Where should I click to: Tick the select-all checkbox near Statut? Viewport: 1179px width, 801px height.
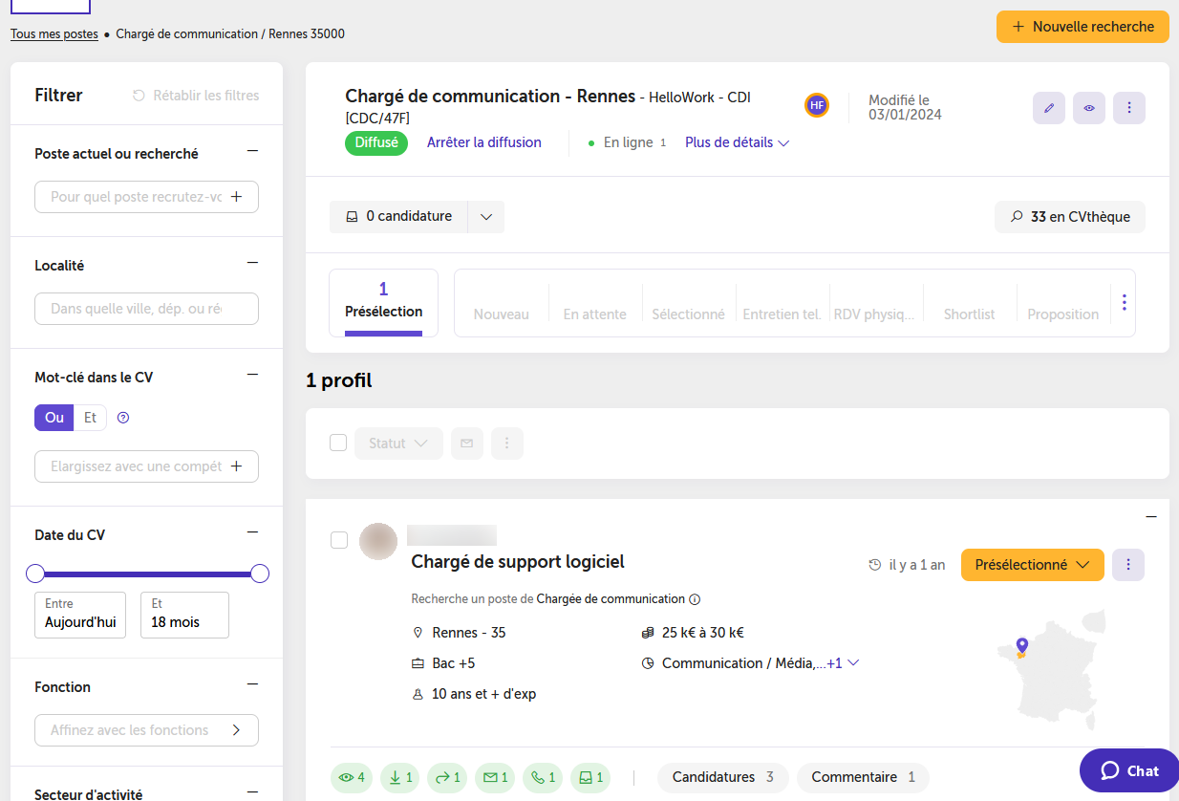(x=338, y=444)
